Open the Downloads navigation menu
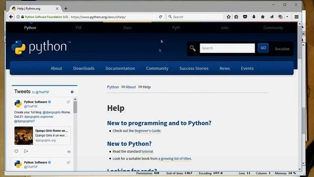The height and width of the screenshot is (177, 314). (x=84, y=68)
